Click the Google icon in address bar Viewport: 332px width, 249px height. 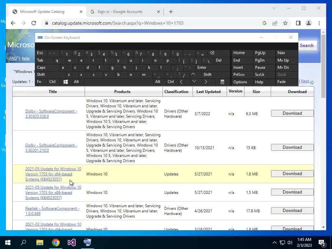pyautogui.click(x=265, y=23)
